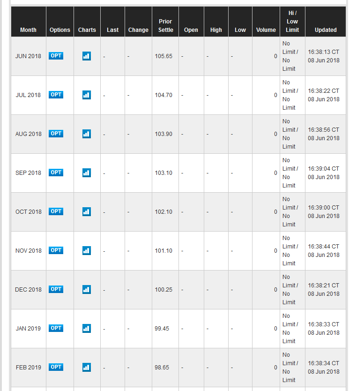349x391 pixels.
Task: Click the Prior Settle column header
Action: [x=165, y=25]
